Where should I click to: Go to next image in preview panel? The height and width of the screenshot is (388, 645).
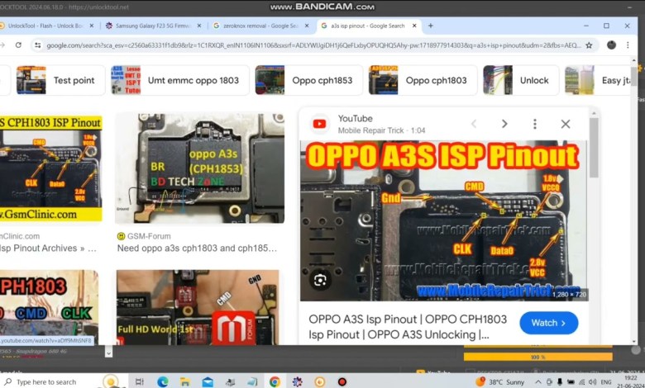[x=504, y=124]
